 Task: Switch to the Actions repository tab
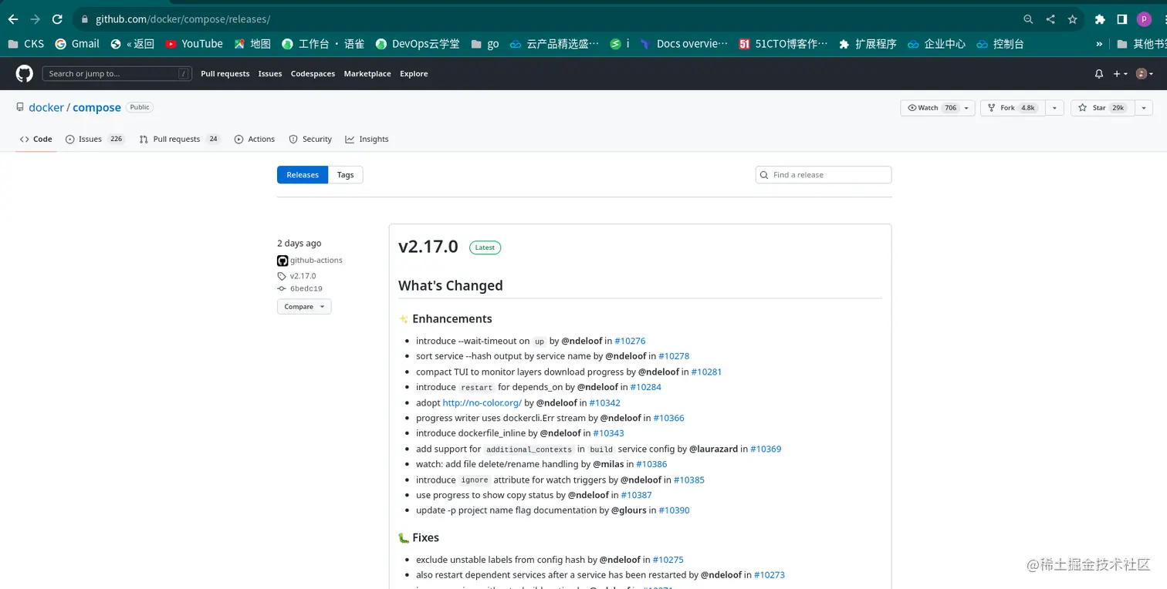click(255, 140)
